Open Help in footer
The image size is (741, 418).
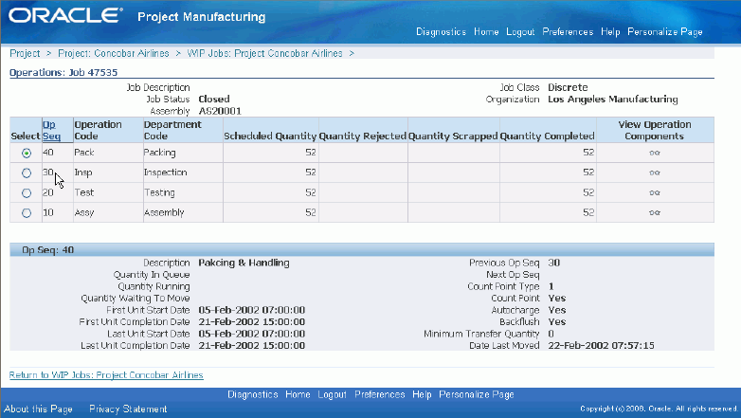pos(422,394)
